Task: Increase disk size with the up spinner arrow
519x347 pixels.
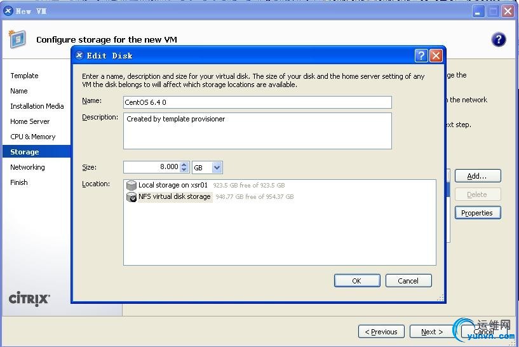Action: 184,164
